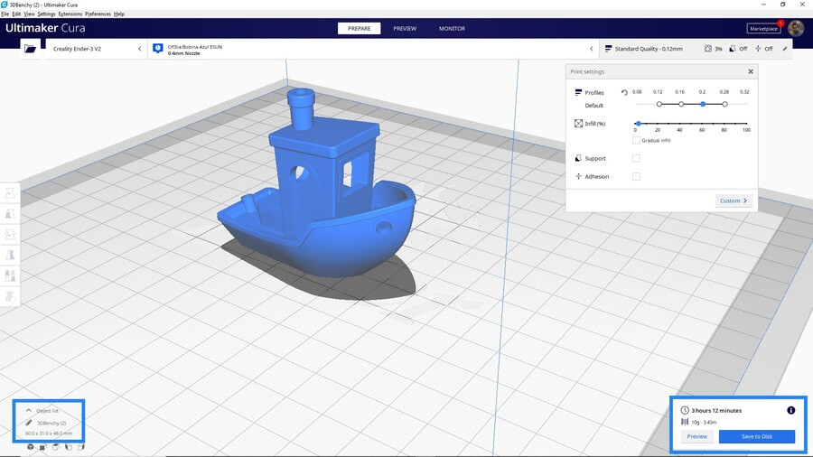Switch to front view cube icon
The height and width of the screenshot is (457, 813).
(x=43, y=447)
